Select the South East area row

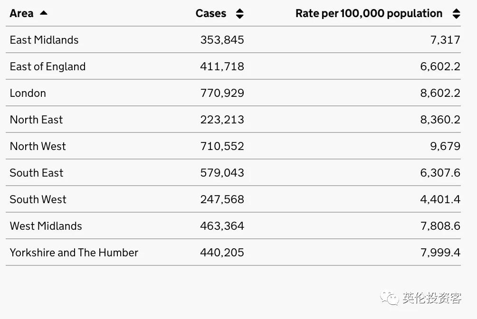pyautogui.click(x=37, y=173)
